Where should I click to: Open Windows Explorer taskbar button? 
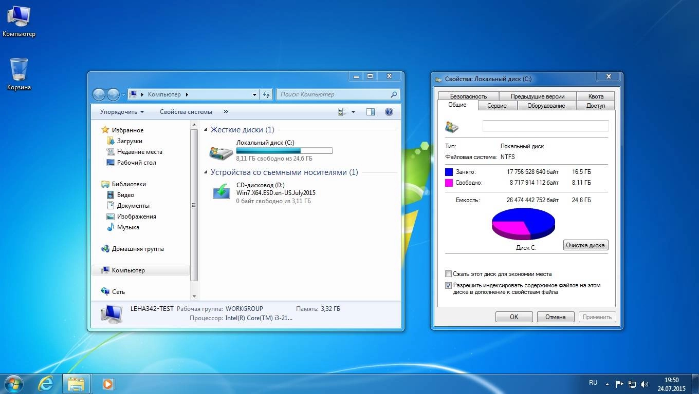76,383
